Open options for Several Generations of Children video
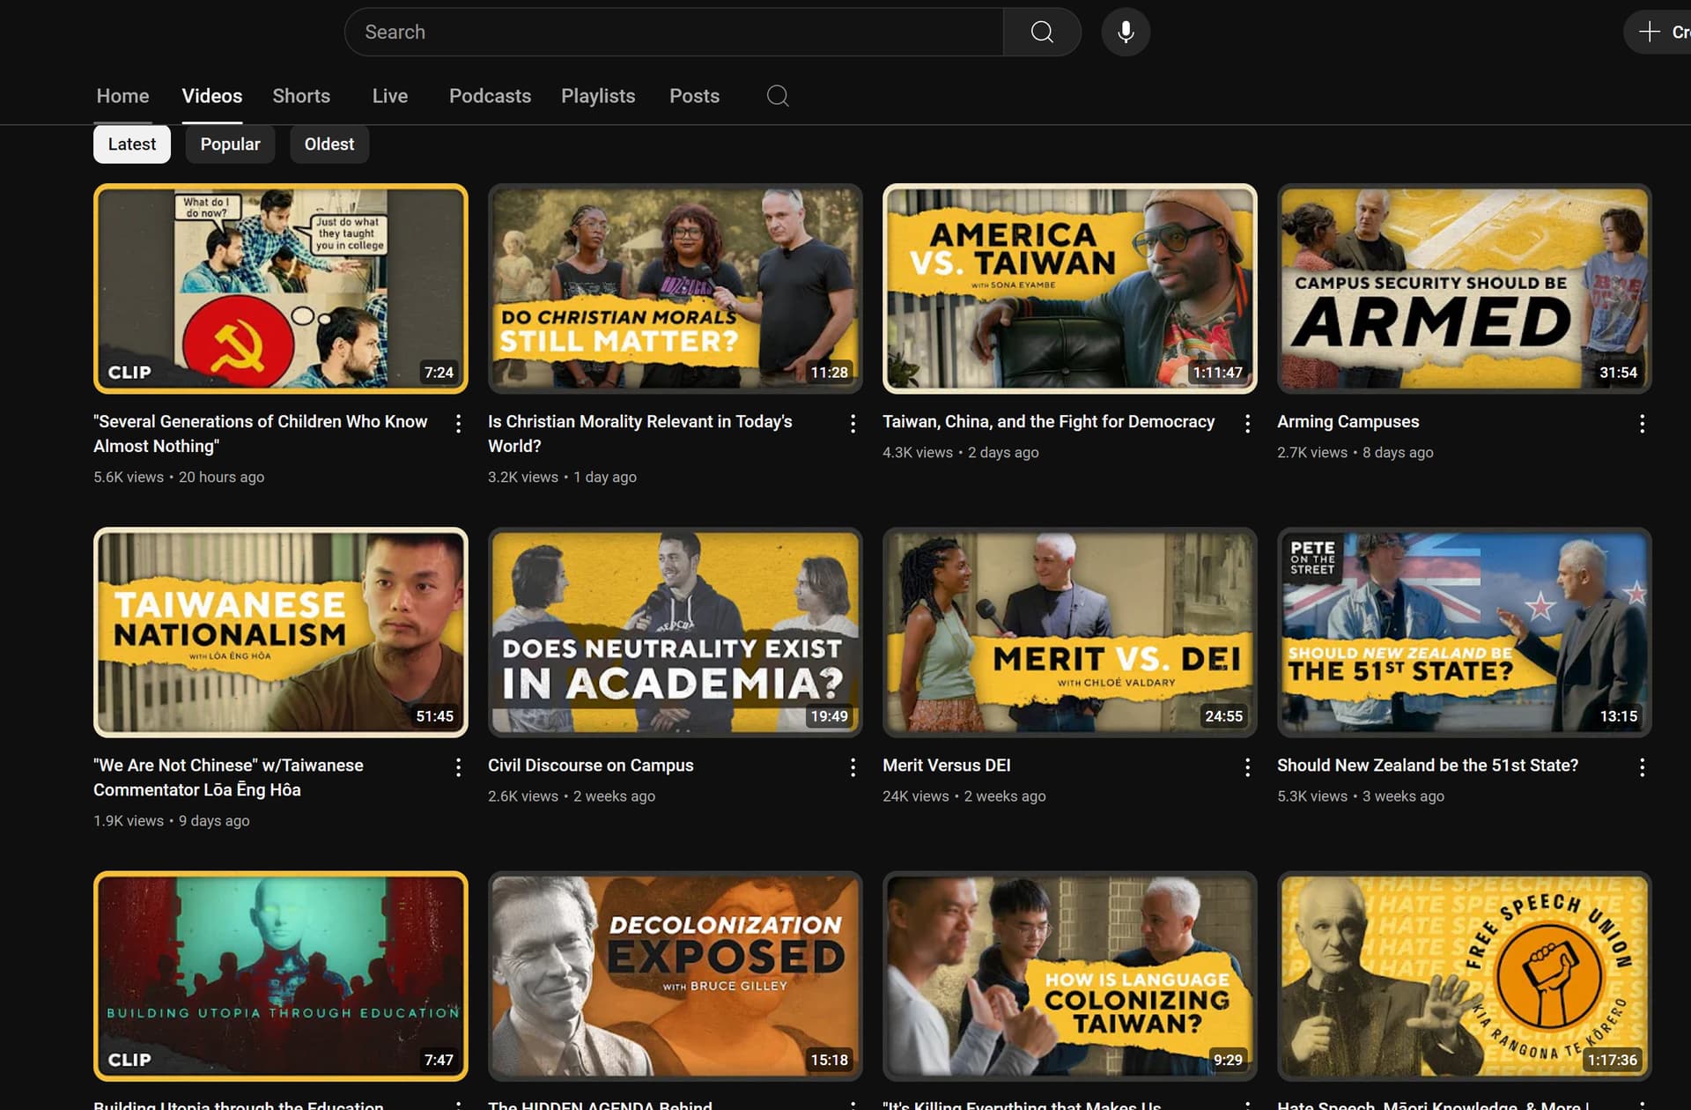Screen dimensions: 1691x1110 click(x=458, y=424)
